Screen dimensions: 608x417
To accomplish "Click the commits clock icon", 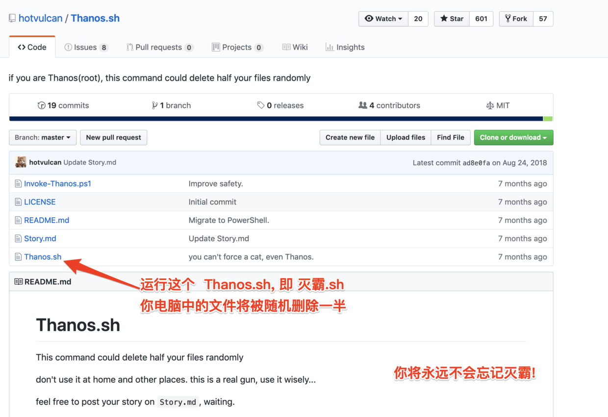I will [x=41, y=105].
